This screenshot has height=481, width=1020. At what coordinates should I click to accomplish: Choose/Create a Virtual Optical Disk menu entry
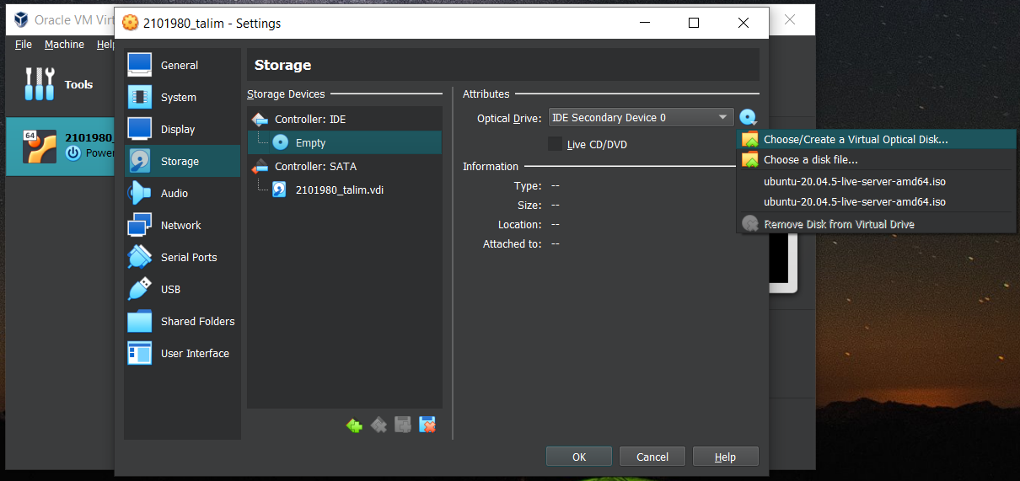(876, 139)
